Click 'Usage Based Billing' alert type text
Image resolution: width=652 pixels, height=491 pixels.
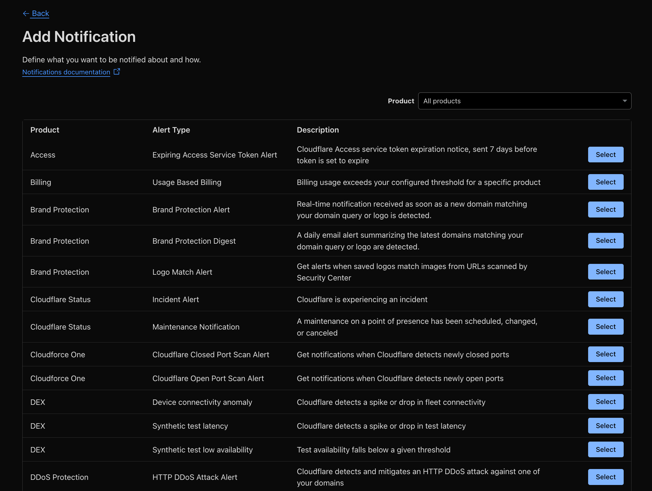pos(187,182)
